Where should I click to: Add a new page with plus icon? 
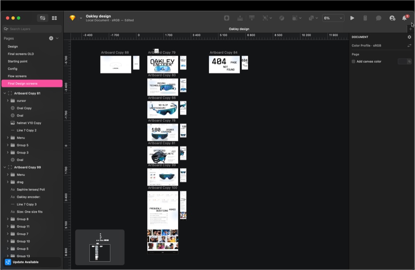(51, 38)
